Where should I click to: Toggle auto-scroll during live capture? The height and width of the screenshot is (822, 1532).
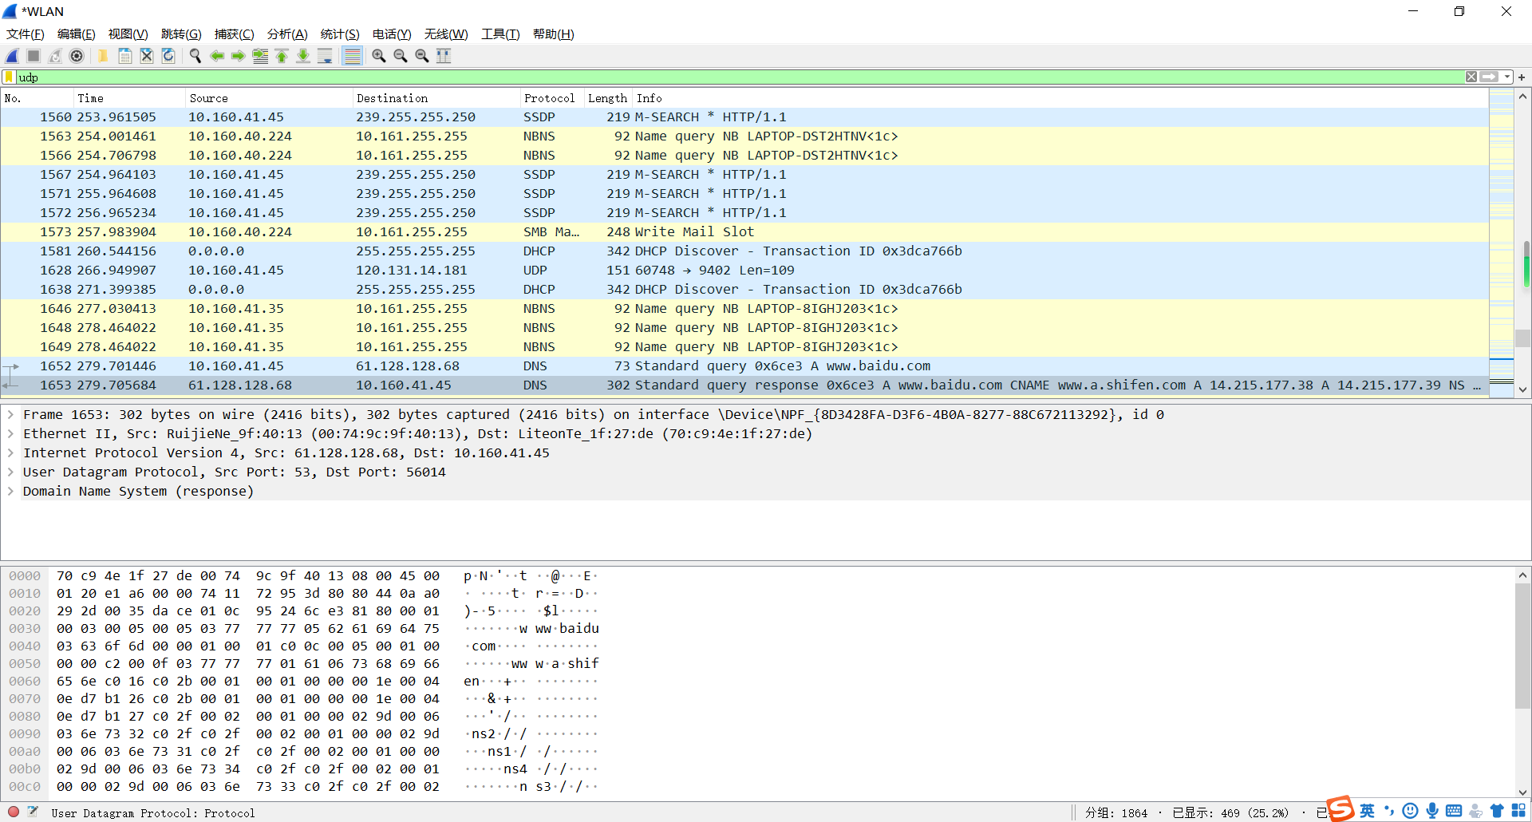click(x=325, y=56)
